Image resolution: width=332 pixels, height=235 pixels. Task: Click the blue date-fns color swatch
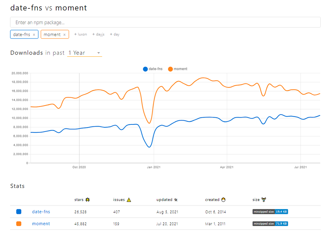pos(18,212)
